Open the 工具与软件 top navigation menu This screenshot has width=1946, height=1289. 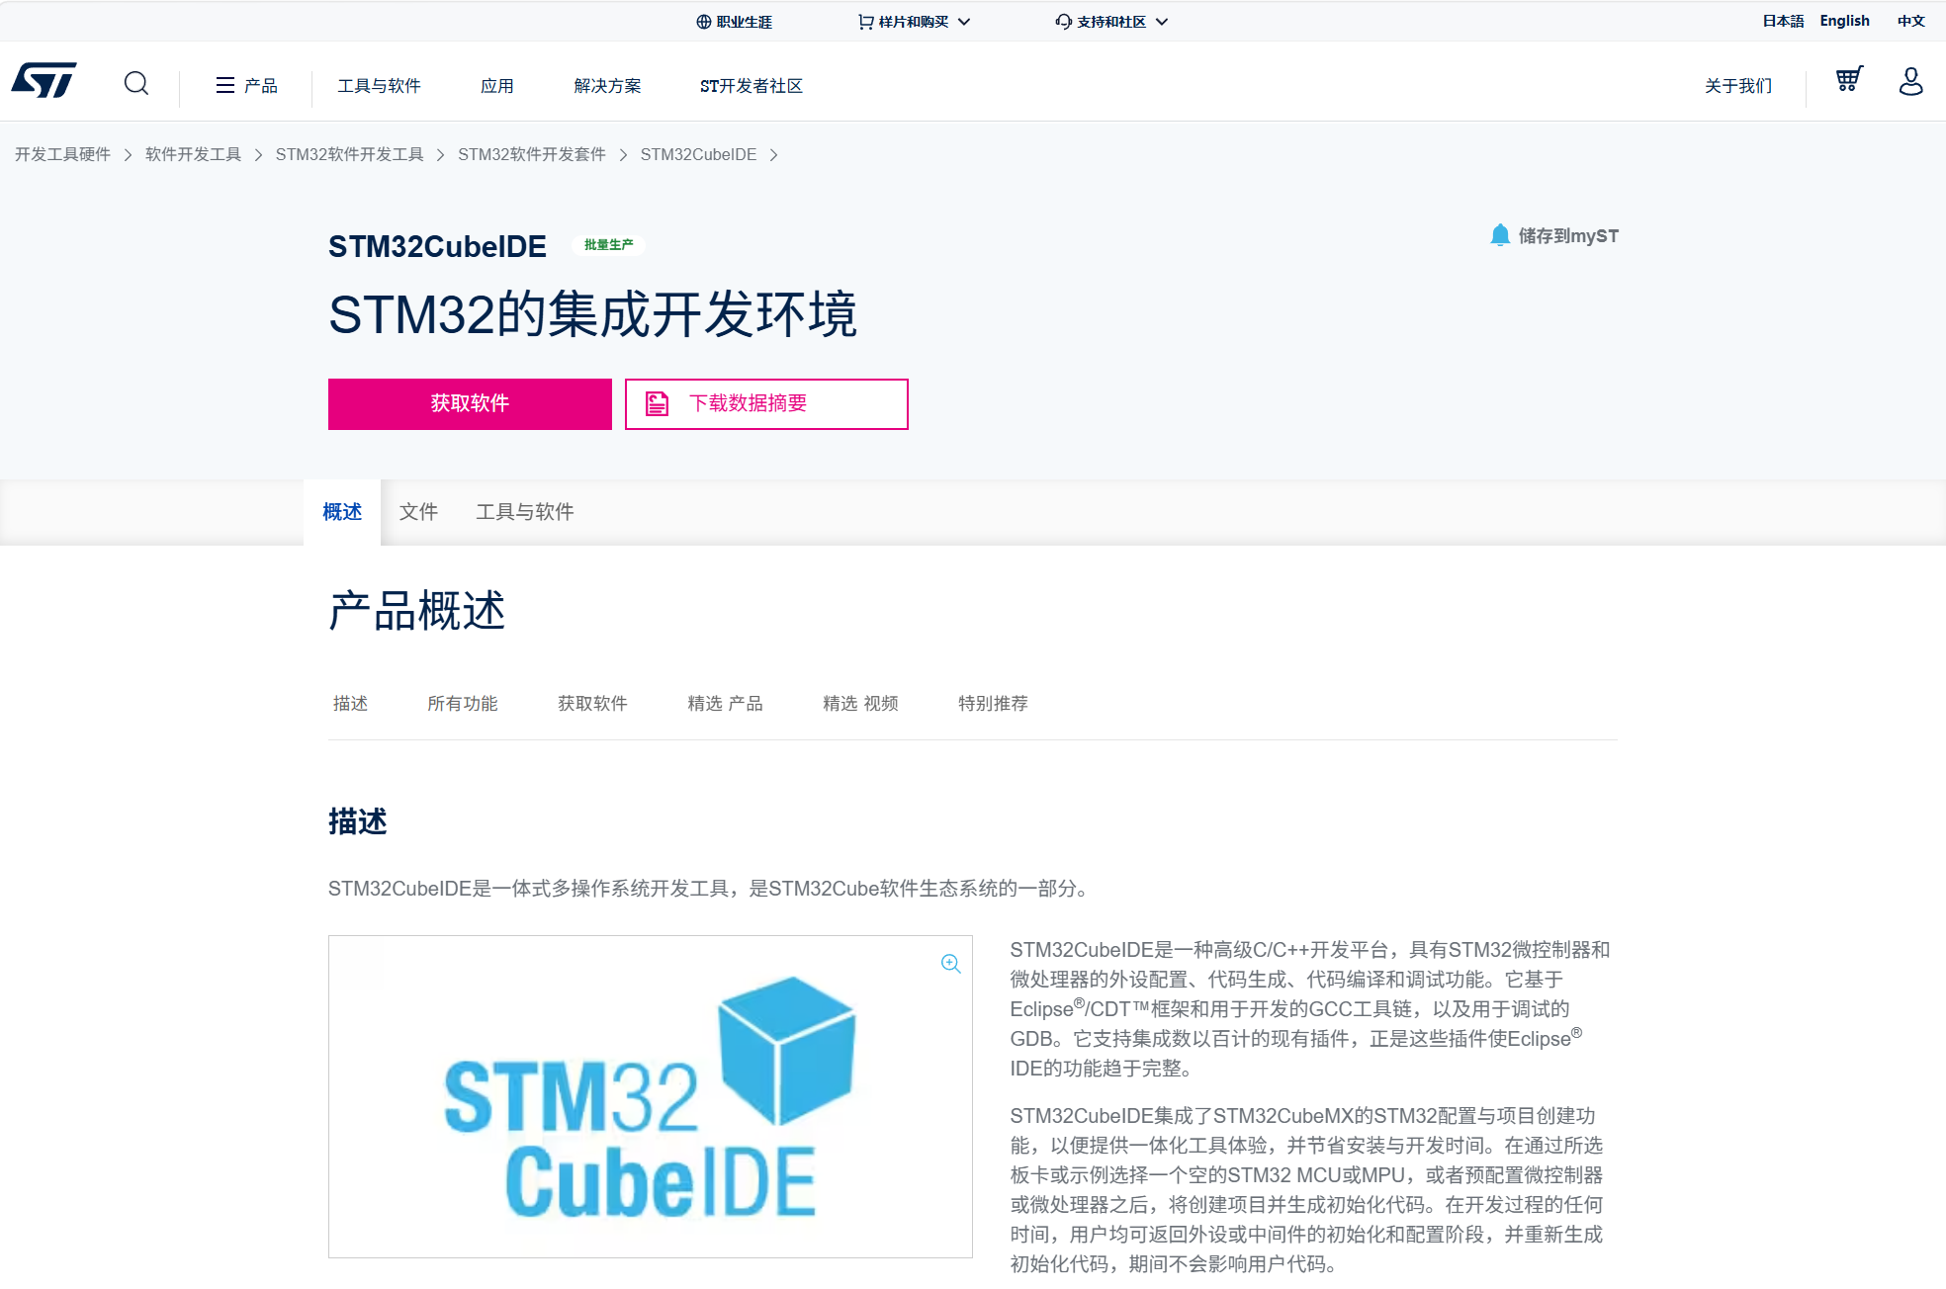coord(379,86)
